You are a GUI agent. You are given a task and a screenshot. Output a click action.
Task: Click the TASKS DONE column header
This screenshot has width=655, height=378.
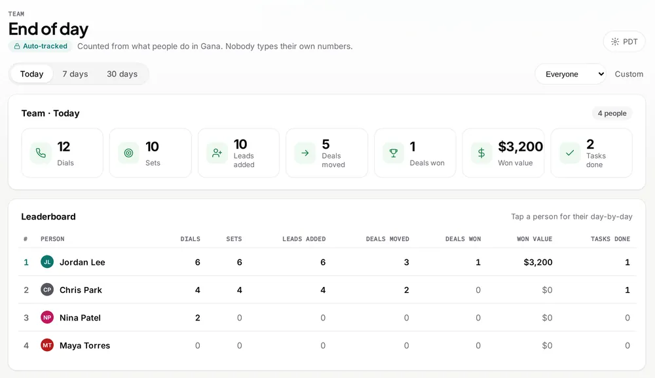click(x=610, y=239)
